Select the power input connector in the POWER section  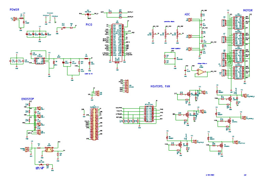pos(15,19)
